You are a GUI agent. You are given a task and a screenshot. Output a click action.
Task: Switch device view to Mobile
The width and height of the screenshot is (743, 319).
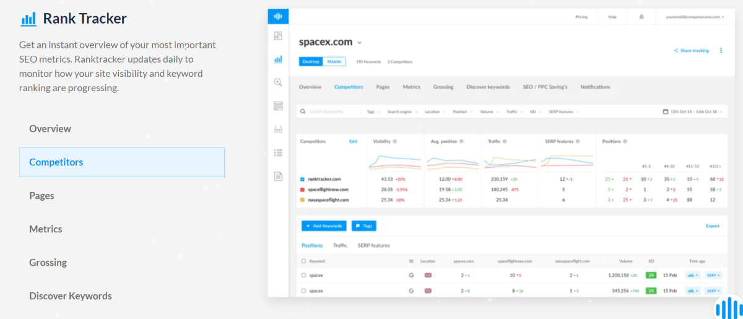coord(334,61)
